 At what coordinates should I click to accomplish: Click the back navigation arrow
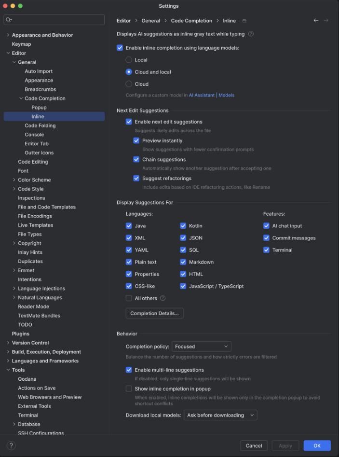(x=316, y=20)
